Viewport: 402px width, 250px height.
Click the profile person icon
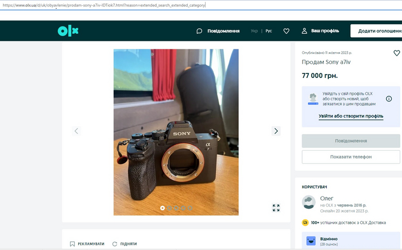(304, 31)
